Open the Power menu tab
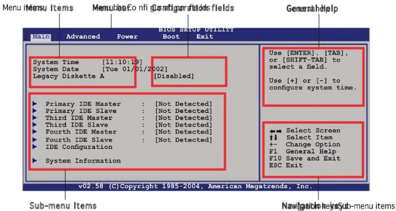This screenshot has width=396, height=211. (127, 37)
